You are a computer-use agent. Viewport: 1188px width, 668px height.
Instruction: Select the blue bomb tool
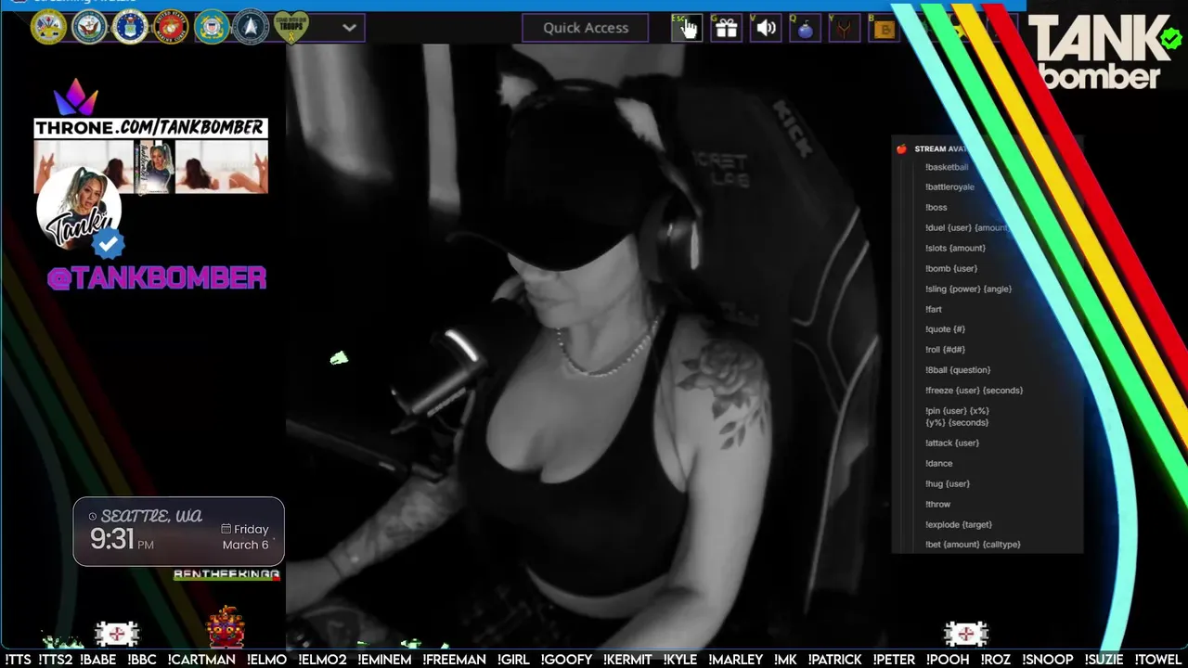tap(805, 28)
